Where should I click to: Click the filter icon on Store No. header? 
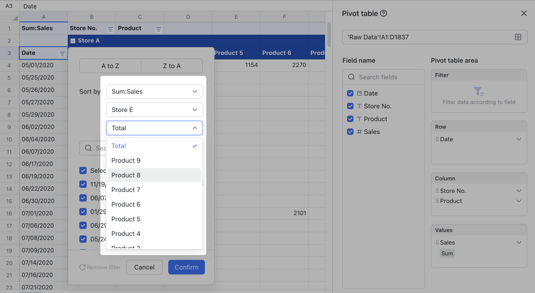110,28
